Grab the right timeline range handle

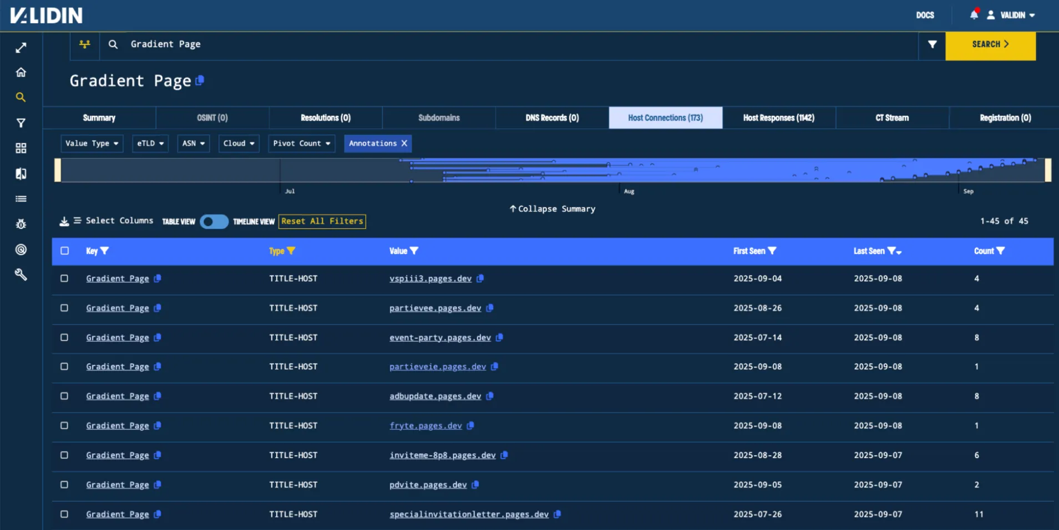pyautogui.click(x=1048, y=170)
